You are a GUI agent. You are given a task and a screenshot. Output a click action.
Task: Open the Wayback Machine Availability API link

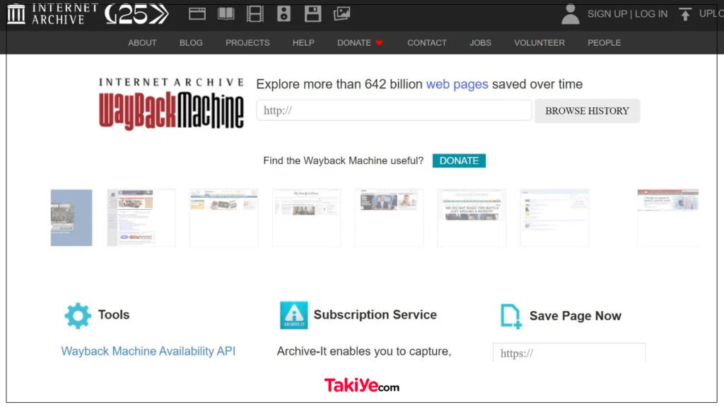pyautogui.click(x=148, y=351)
